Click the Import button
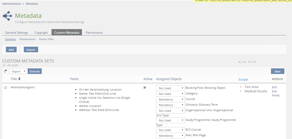 tap(31, 50)
